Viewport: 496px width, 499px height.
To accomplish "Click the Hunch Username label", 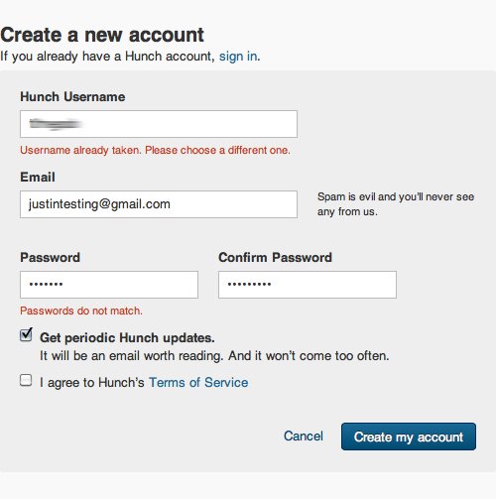I will coord(72,97).
